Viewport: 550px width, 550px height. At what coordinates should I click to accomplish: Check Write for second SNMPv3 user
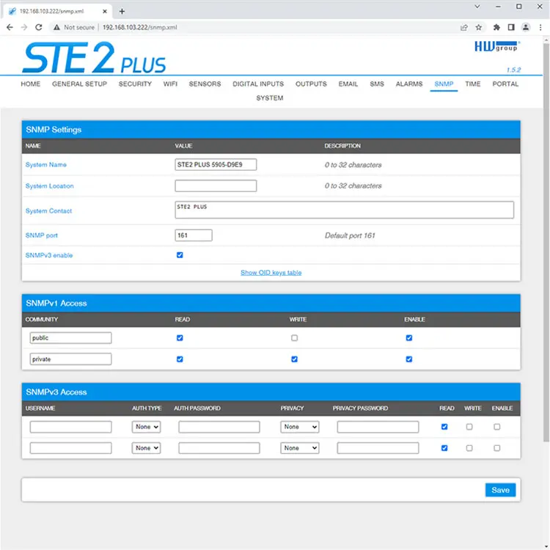[x=469, y=448]
